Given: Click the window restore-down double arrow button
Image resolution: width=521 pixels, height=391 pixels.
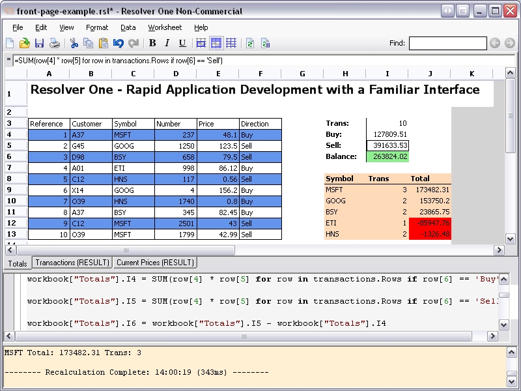Looking at the screenshot, I should (447, 11).
